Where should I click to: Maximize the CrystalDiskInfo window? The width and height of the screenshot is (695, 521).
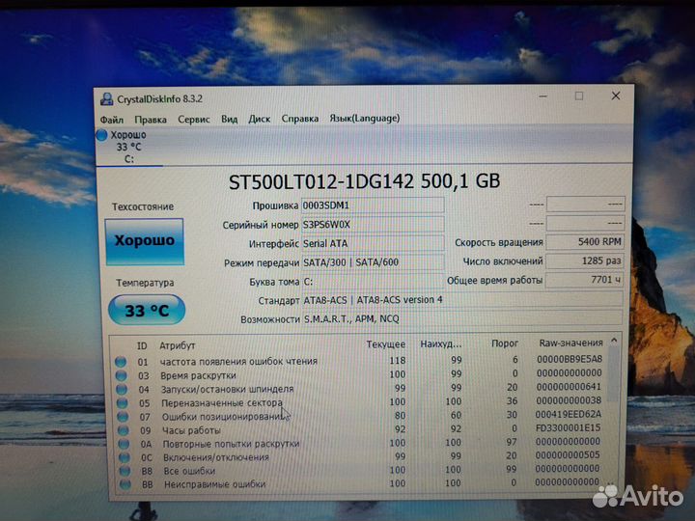coord(579,96)
